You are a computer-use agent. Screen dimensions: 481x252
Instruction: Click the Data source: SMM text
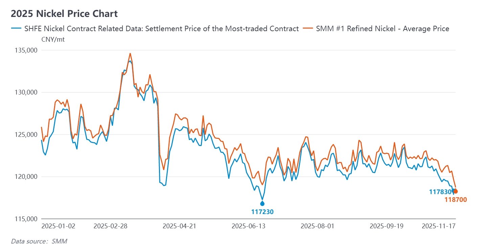(39, 241)
